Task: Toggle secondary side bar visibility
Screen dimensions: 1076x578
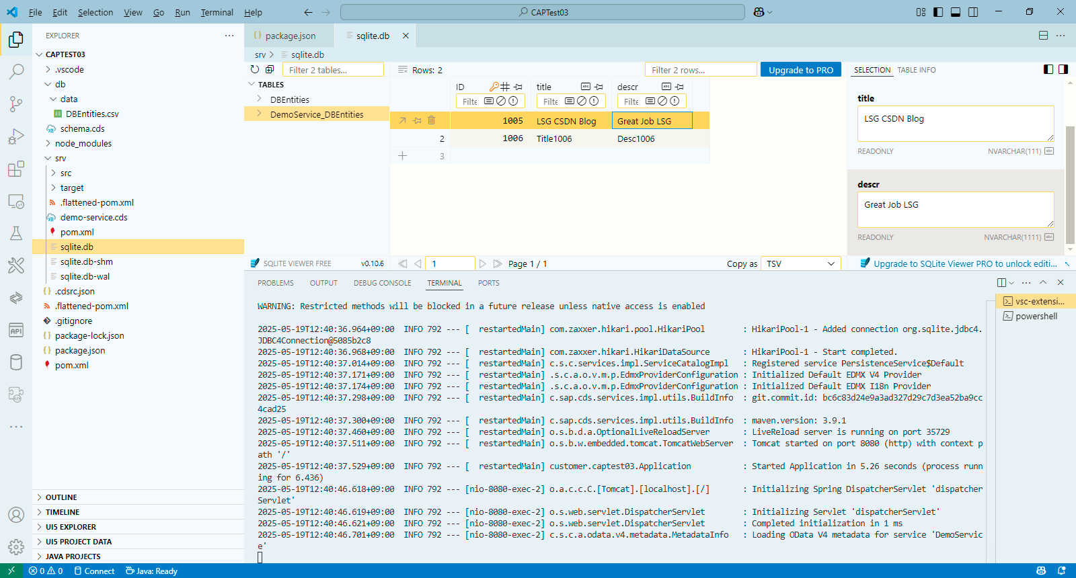Action: 973,12
